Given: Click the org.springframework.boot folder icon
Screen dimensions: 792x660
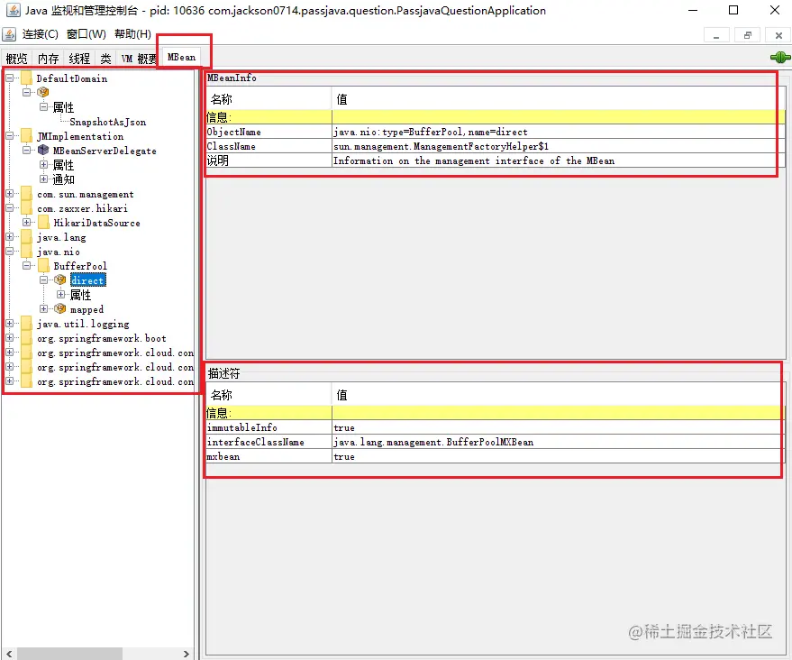Looking at the screenshot, I should pyautogui.click(x=27, y=338).
